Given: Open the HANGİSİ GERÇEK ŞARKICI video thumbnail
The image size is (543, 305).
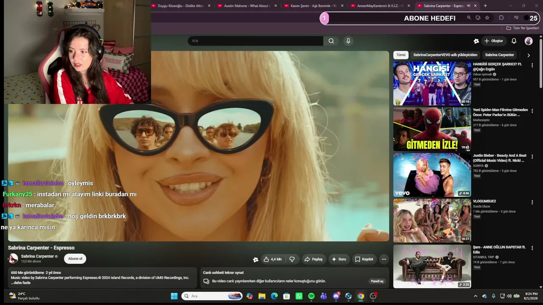Looking at the screenshot, I should tap(432, 83).
